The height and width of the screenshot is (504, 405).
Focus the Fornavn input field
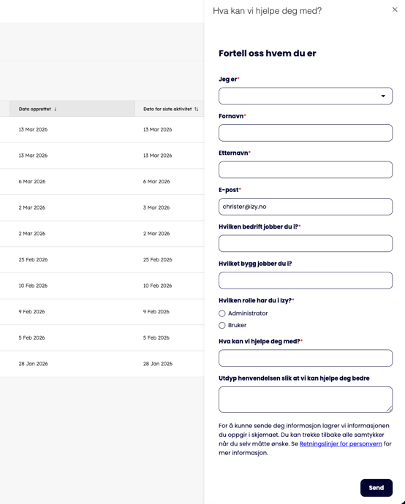point(306,133)
